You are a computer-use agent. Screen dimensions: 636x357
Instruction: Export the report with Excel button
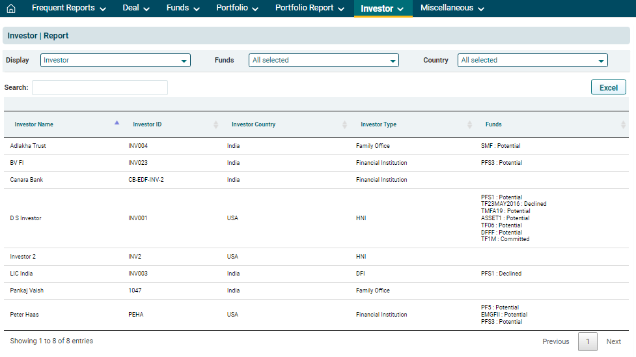[x=608, y=87]
